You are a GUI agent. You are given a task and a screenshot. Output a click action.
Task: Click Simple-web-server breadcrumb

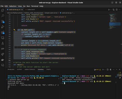(51, 13)
